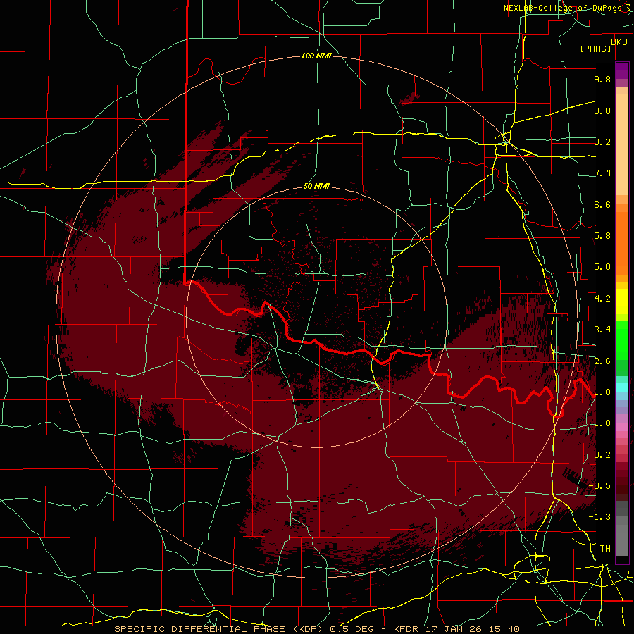634x634 pixels.
Task: Click the 4.2 scale value
Action: [602, 299]
